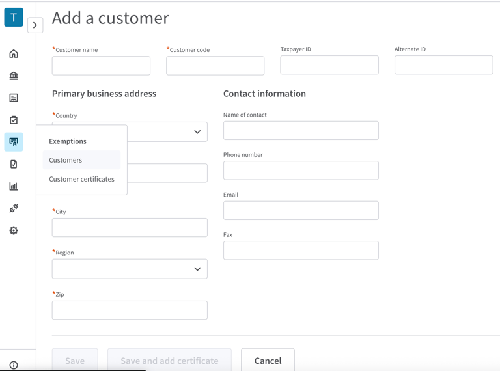500x371 pixels.
Task: Click the news-style document sidebar icon
Action: click(x=14, y=98)
